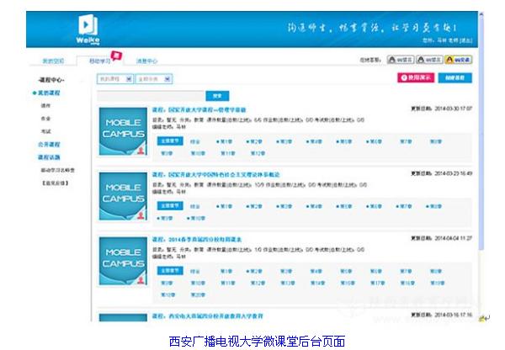Open 课程话题 in the sidebar
505x350 pixels.
(x=49, y=157)
